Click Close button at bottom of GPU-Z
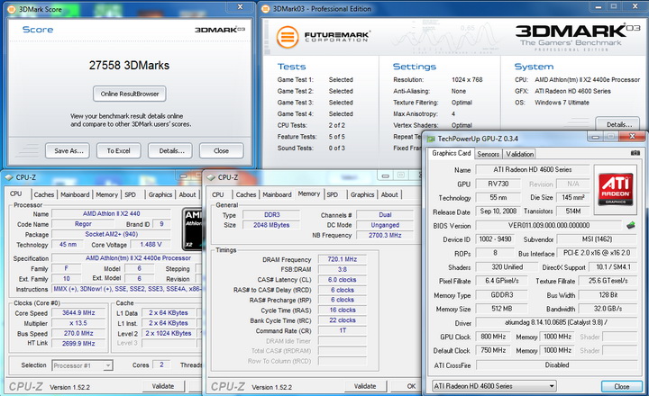649x396 pixels. [621, 386]
